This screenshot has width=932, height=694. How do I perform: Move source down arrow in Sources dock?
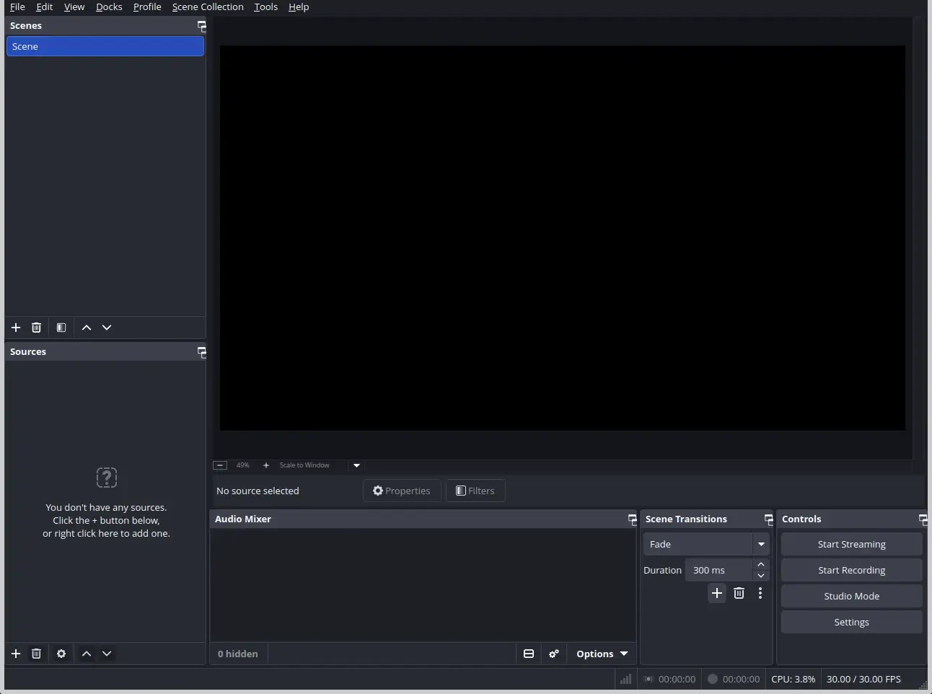107,654
